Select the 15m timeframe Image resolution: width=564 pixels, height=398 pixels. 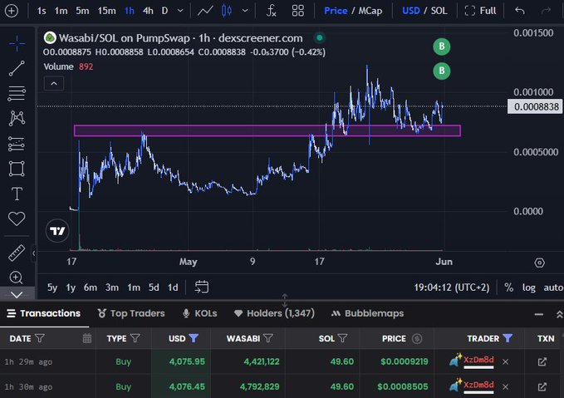coord(107,11)
